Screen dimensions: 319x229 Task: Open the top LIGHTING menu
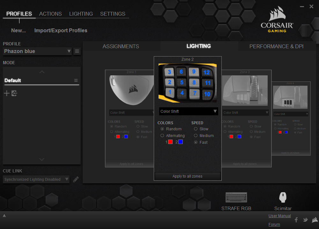coord(81,14)
